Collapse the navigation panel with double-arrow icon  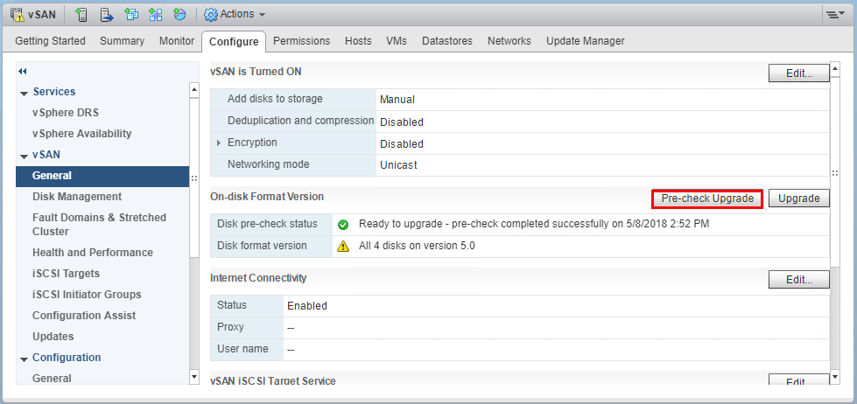23,71
